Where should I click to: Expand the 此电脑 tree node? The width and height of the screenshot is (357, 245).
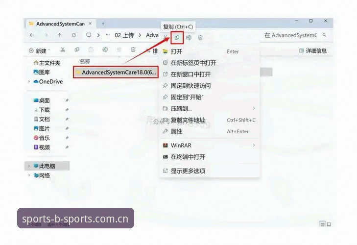[29, 166]
